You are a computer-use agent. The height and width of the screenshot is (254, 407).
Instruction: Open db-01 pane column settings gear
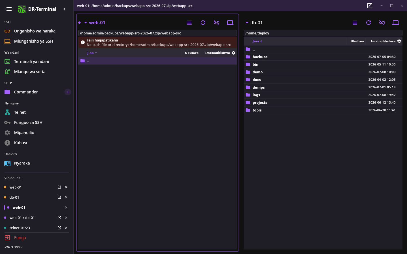(x=399, y=41)
